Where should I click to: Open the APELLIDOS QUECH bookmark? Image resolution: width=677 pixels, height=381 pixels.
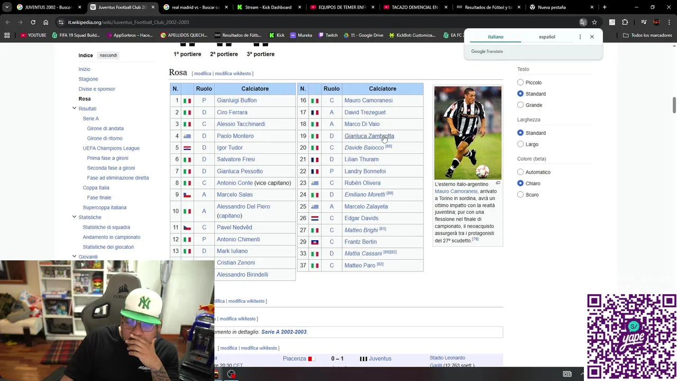[x=183, y=35]
